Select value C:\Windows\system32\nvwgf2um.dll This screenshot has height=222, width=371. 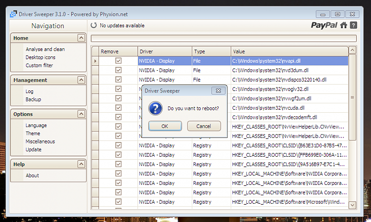coord(289,98)
